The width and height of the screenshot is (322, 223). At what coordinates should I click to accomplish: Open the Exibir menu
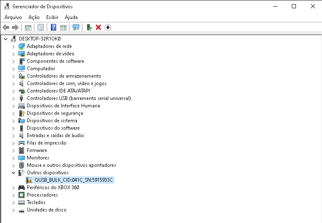click(x=52, y=17)
